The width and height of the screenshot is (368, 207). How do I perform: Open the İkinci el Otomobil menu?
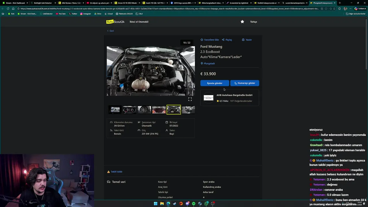[x=139, y=22]
